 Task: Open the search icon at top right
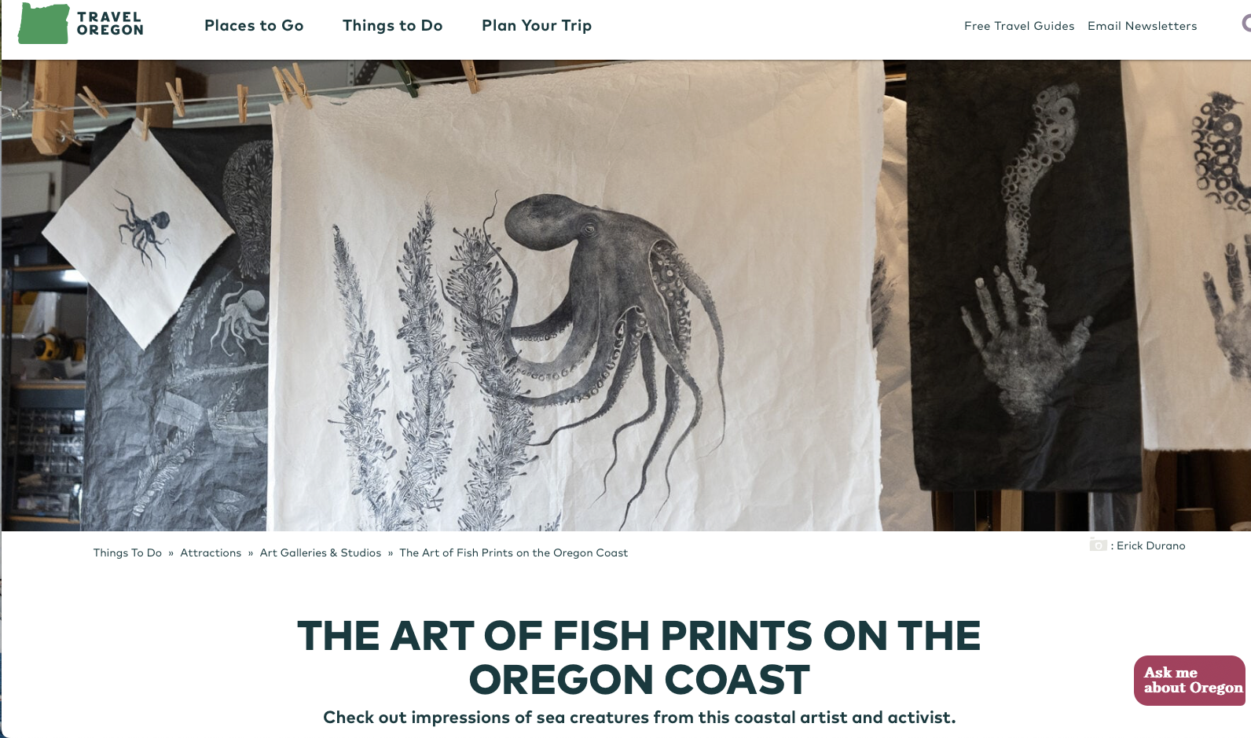(1246, 24)
